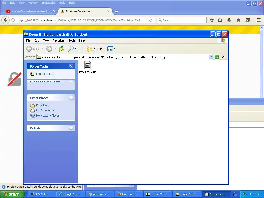The height and width of the screenshot is (198, 264).
Task: Click the Explorer address path field
Action: coord(122,57)
